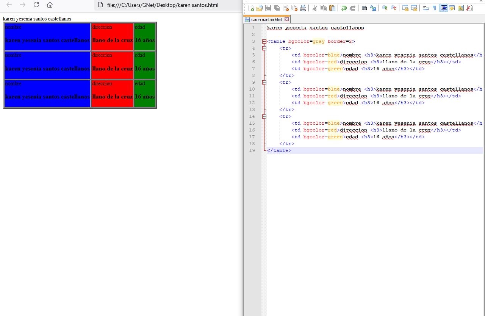The height and width of the screenshot is (316, 485).
Task: Click the green td code on line 12
Action: [x=358, y=103]
